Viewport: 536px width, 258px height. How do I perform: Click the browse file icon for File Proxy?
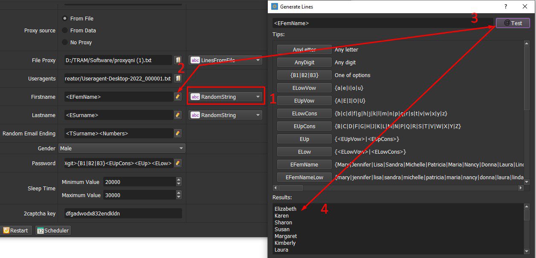click(178, 60)
